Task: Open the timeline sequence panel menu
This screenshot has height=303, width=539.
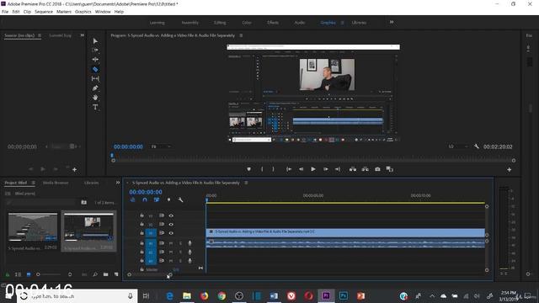Action: 246,183
